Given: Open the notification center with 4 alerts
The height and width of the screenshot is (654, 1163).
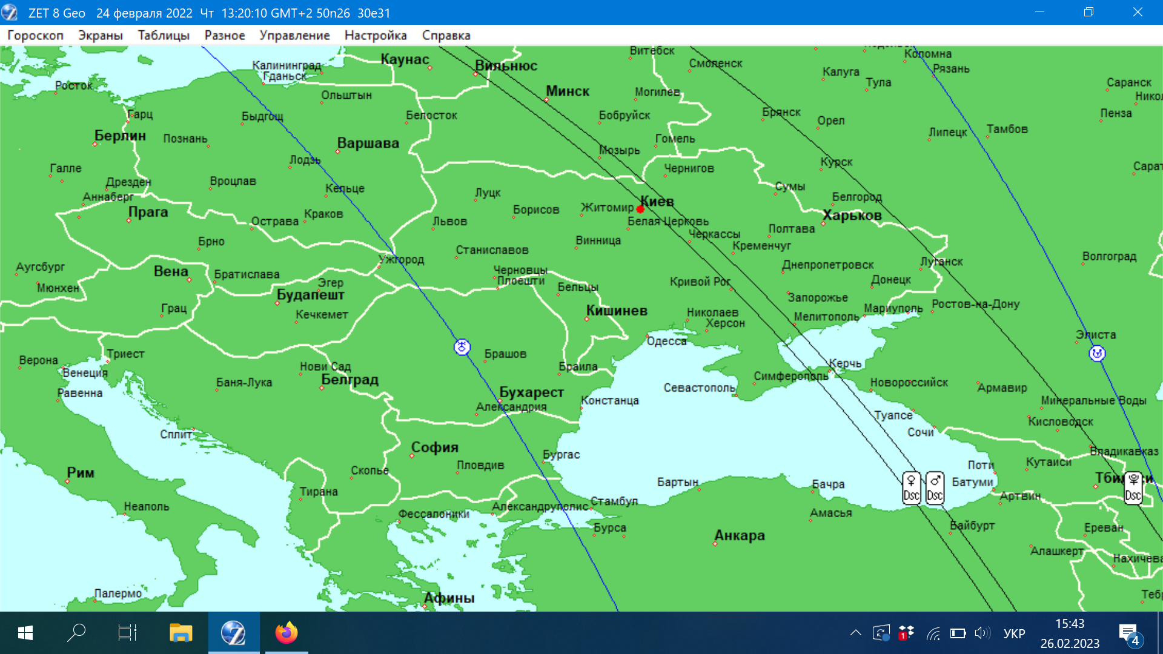Looking at the screenshot, I should point(1129,633).
